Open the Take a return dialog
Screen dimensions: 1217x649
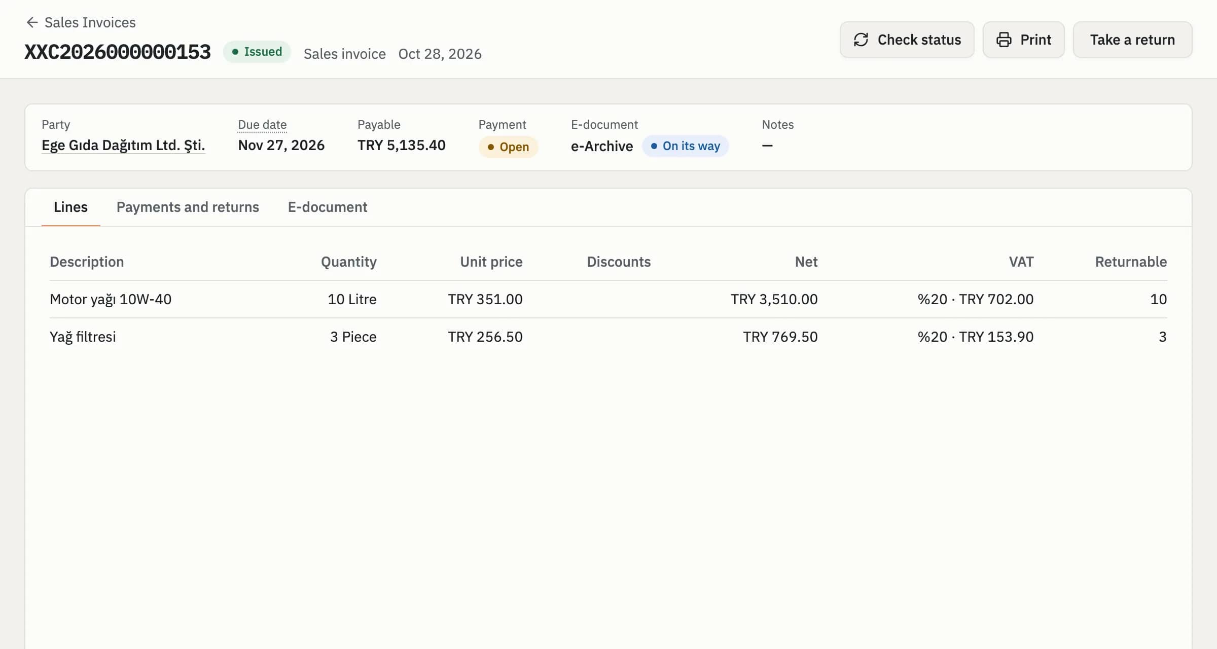tap(1132, 40)
